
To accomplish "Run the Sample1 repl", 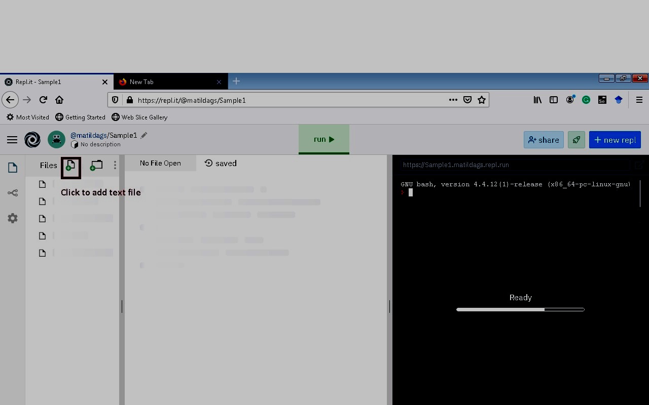I will click(x=323, y=139).
